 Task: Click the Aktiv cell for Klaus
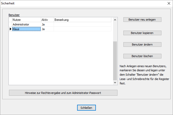47,29
